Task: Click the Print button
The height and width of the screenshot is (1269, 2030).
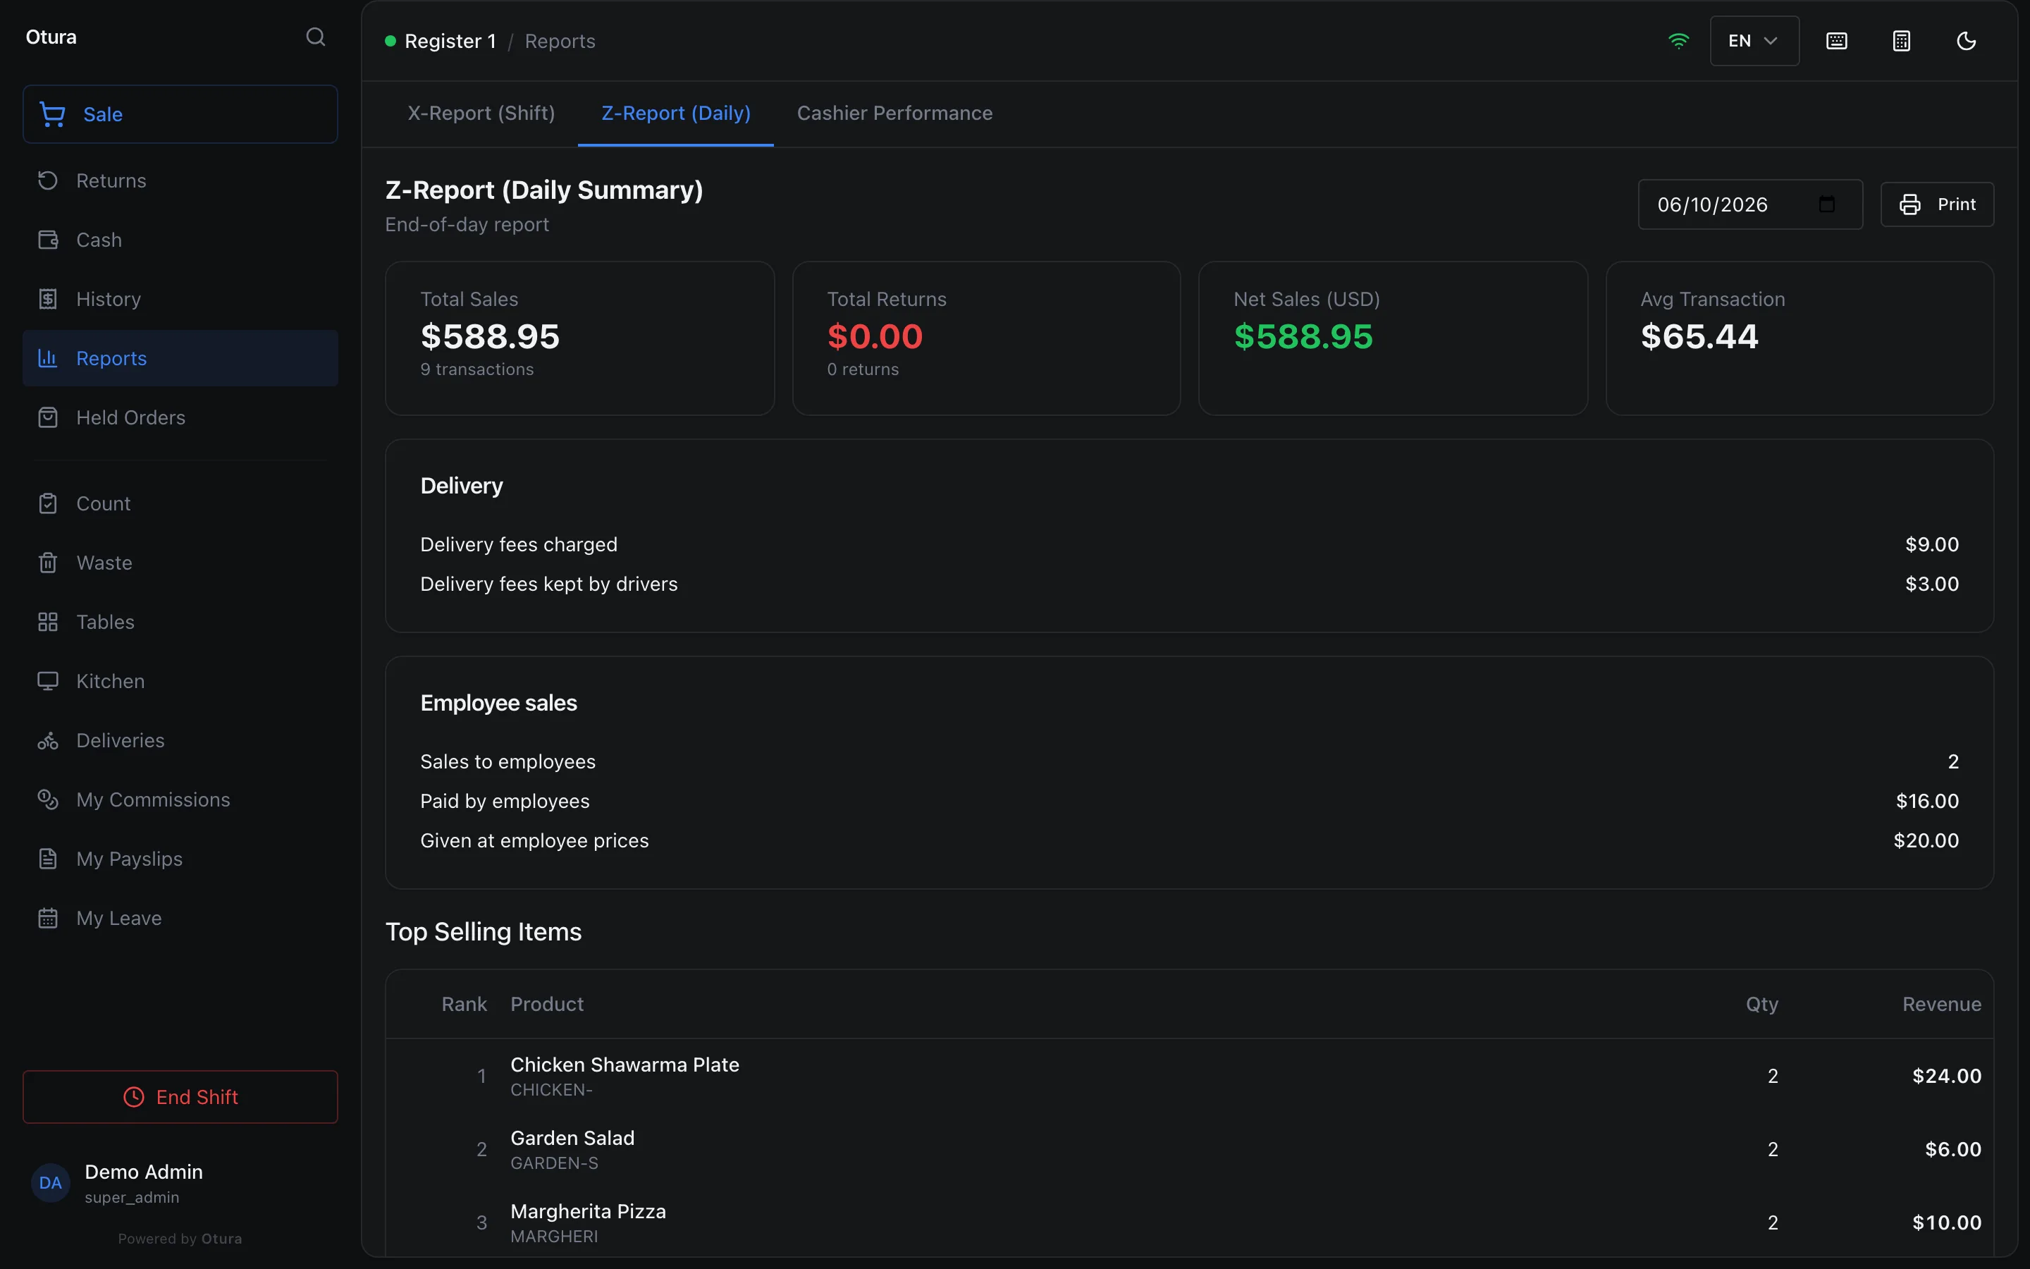Action: 1937,204
